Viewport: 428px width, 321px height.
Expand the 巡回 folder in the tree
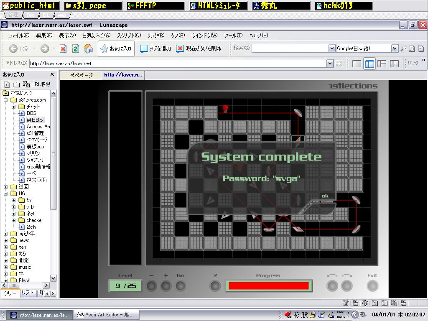coord(5,187)
